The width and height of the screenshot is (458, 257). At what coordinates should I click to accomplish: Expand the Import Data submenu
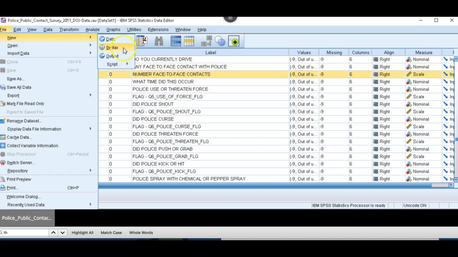(x=49, y=54)
